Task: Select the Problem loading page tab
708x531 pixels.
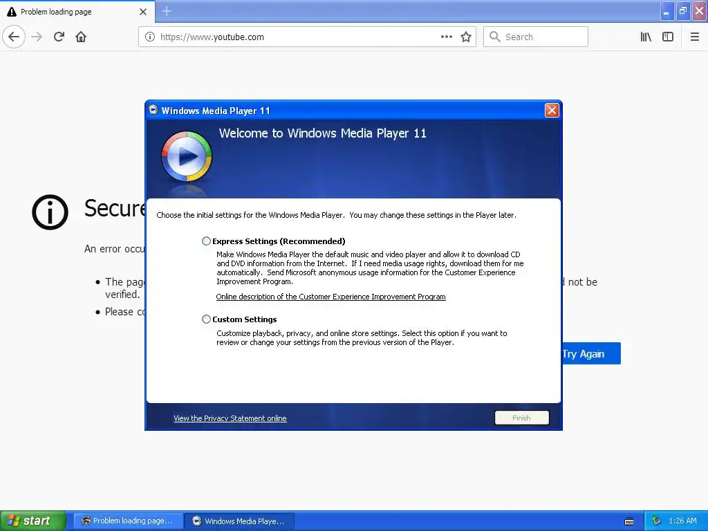Action: (x=77, y=12)
